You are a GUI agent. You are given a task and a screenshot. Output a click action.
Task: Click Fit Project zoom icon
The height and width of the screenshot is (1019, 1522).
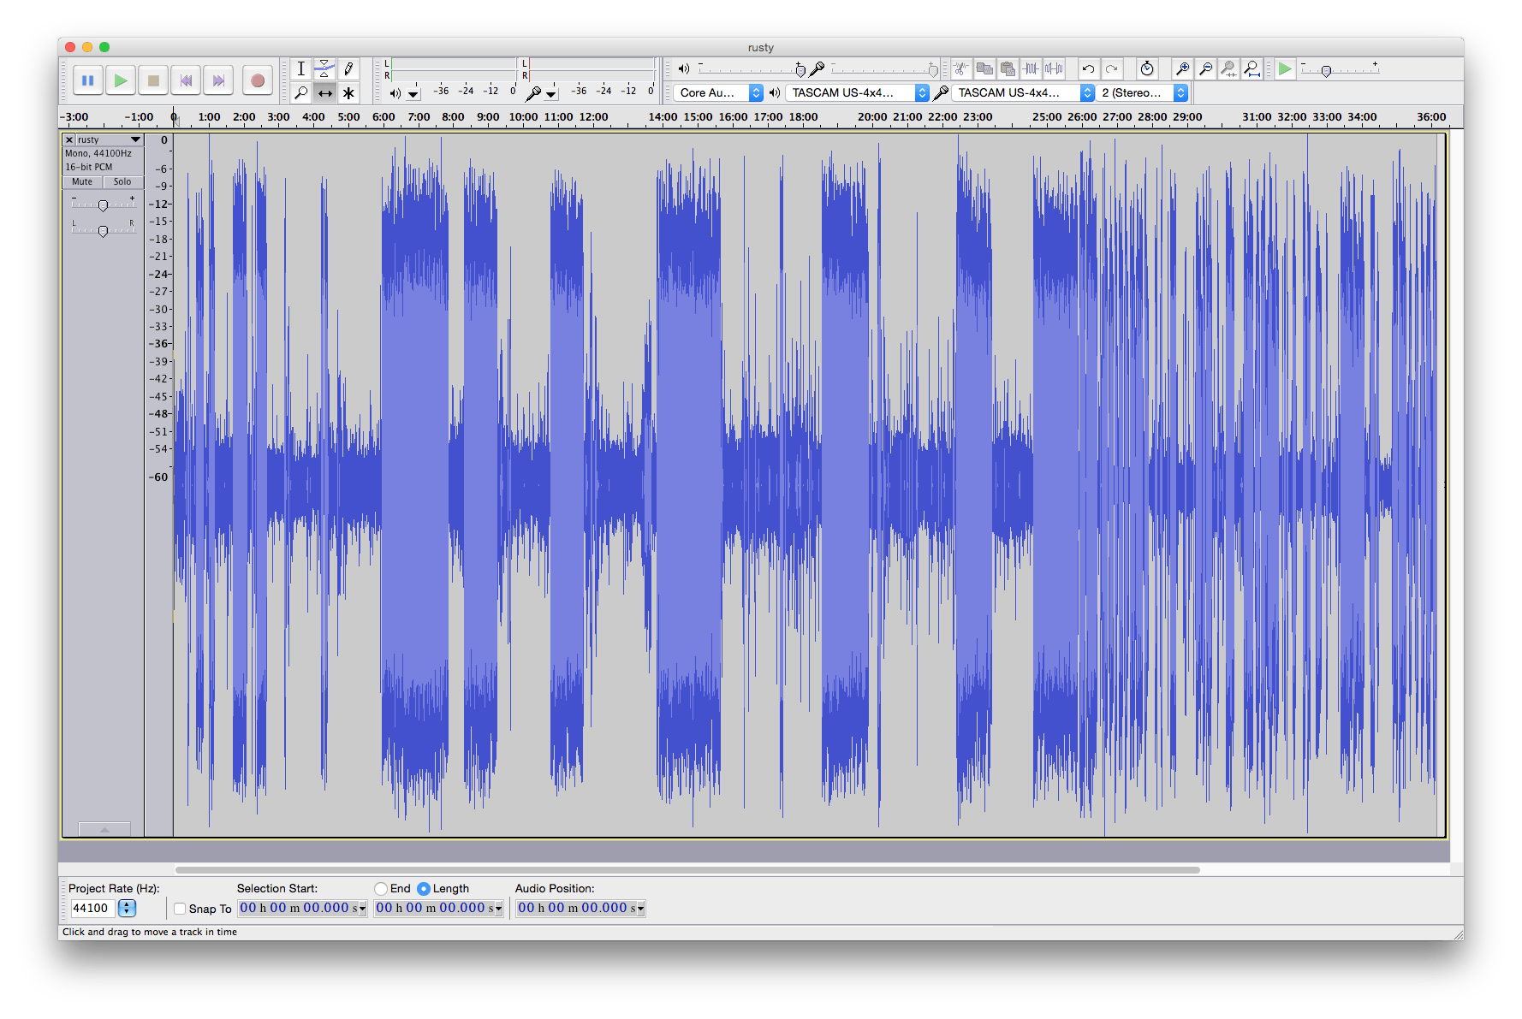[1252, 69]
